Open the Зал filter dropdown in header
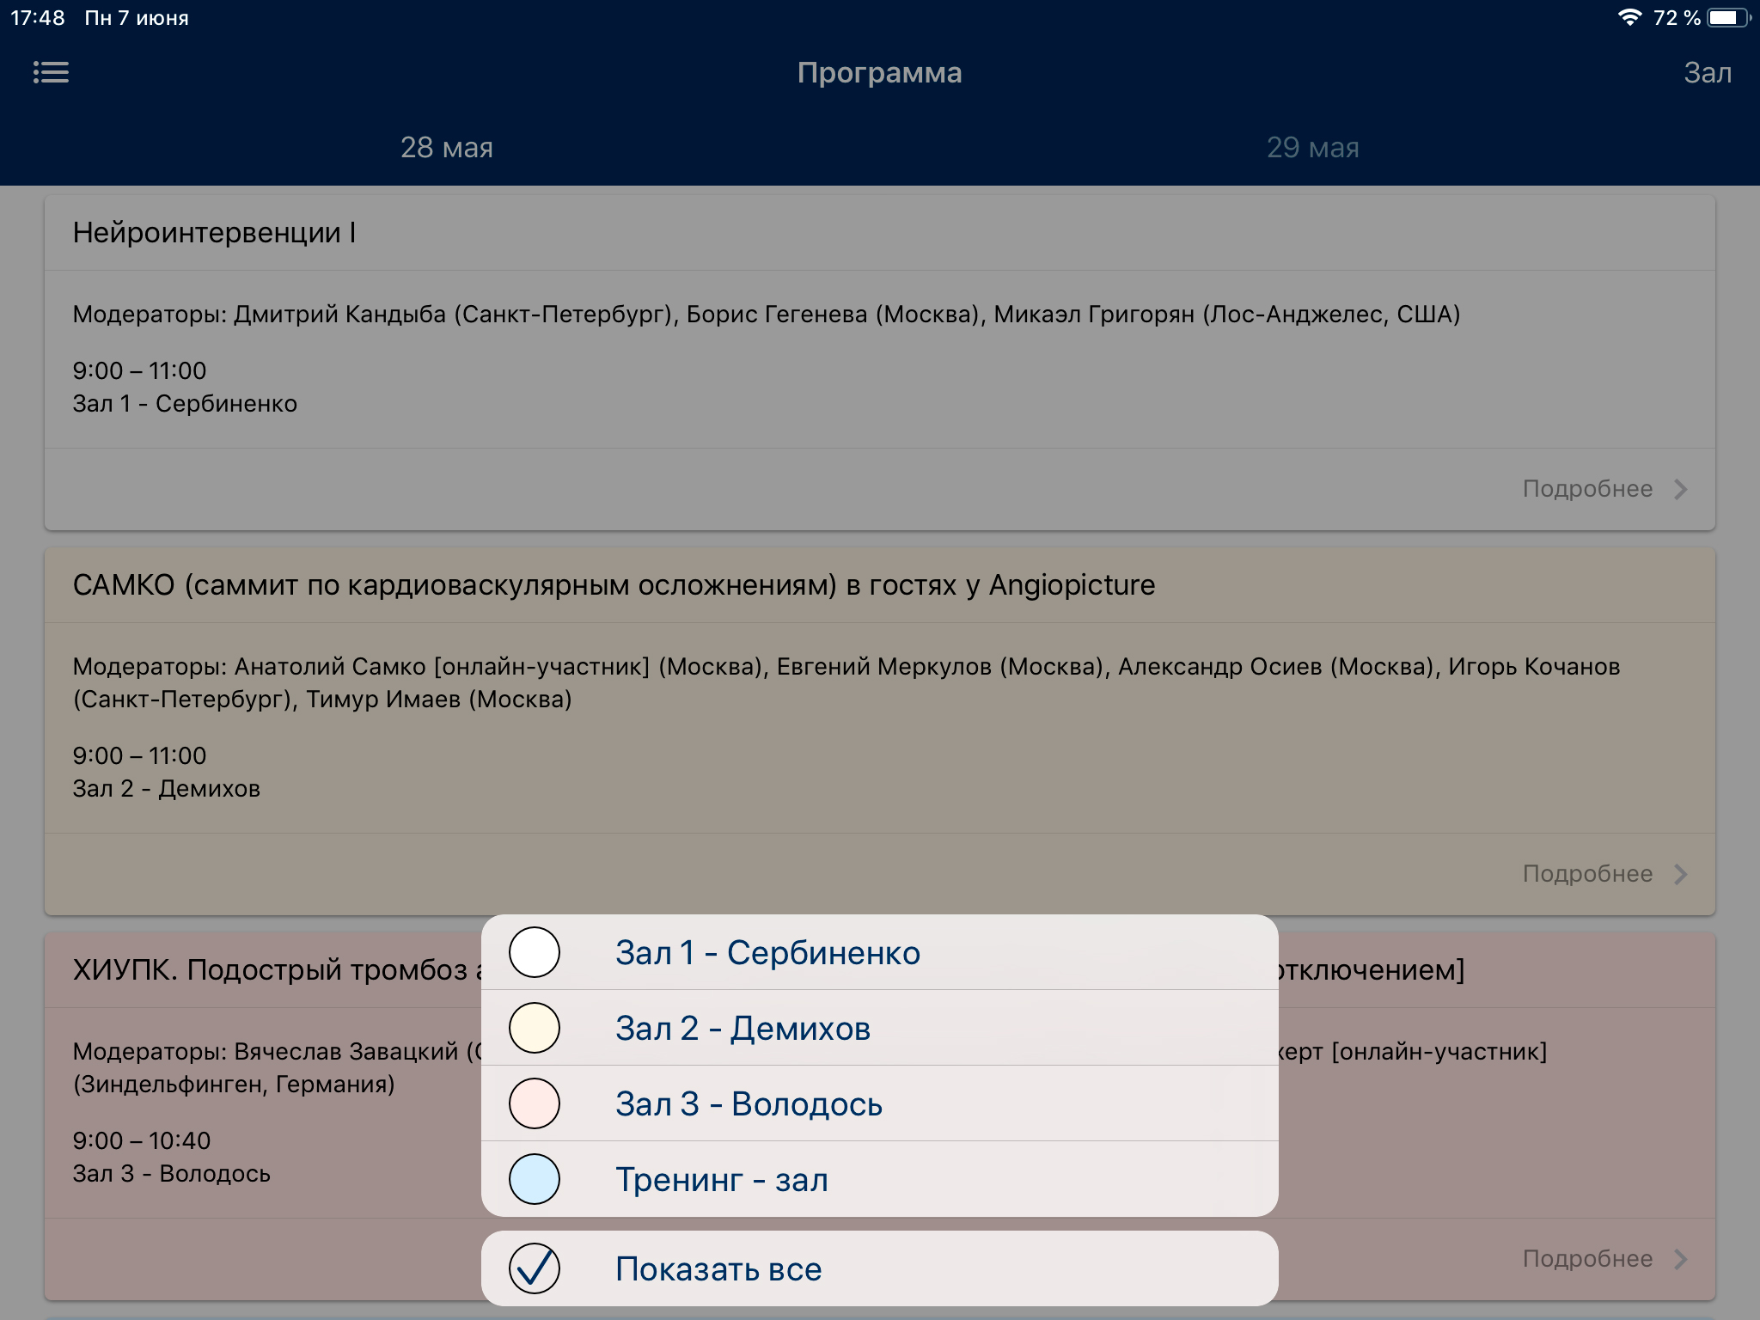Viewport: 1760px width, 1320px height. pos(1707,73)
